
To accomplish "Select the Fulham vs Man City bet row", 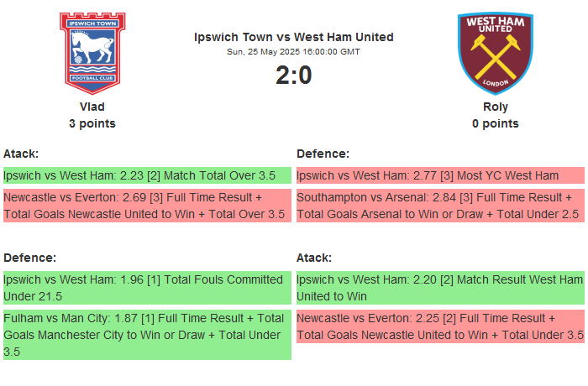I will 147,335.
